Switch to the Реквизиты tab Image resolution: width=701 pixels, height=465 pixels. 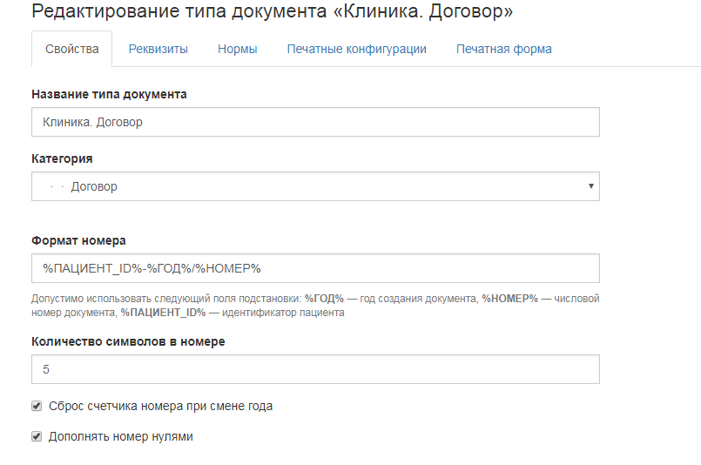click(158, 49)
